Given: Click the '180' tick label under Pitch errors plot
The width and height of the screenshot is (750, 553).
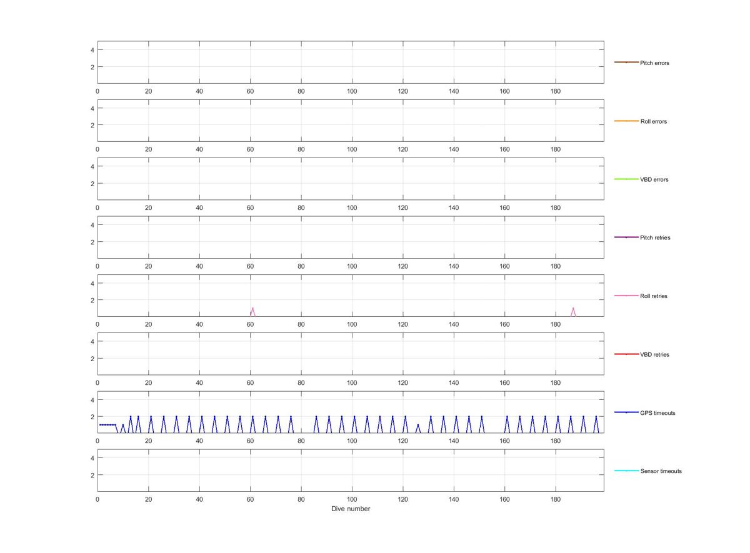Looking at the screenshot, I should pyautogui.click(x=556, y=91).
